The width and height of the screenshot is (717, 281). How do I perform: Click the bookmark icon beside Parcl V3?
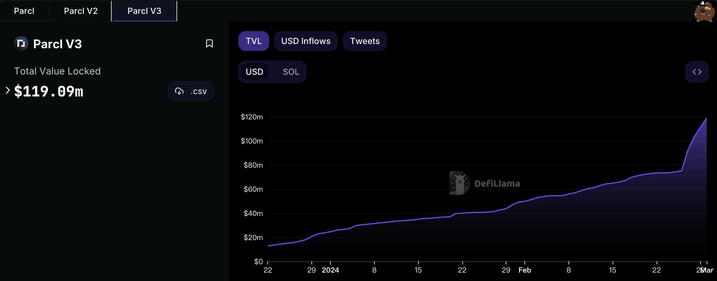click(x=209, y=44)
